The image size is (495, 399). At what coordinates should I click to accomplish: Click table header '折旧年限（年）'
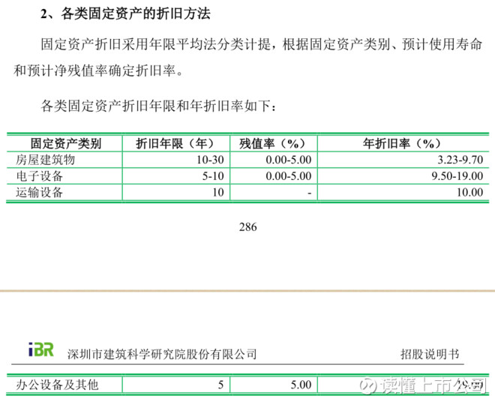(x=175, y=144)
